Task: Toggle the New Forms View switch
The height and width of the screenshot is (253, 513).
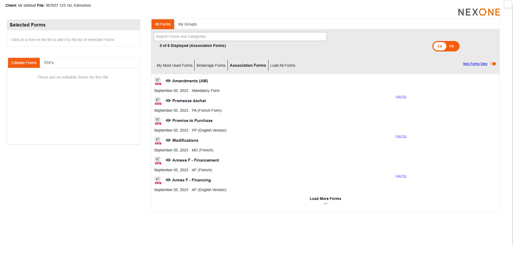Action: click(x=493, y=64)
